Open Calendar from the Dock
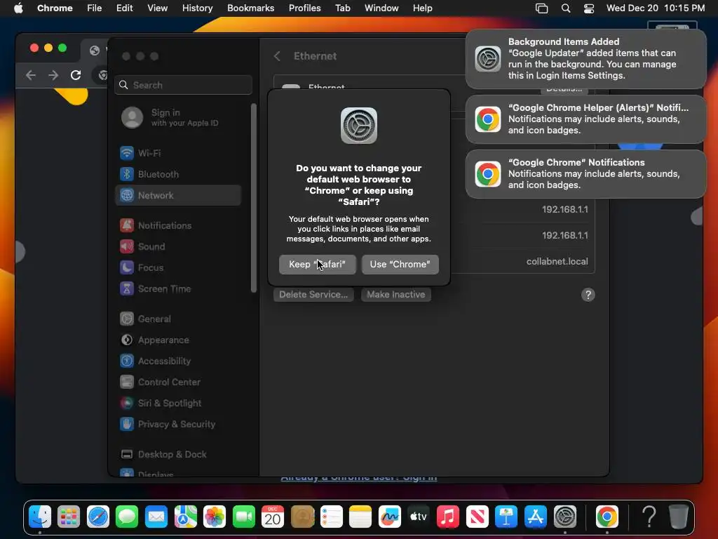Screen dimensions: 718x539 (x=273, y=517)
